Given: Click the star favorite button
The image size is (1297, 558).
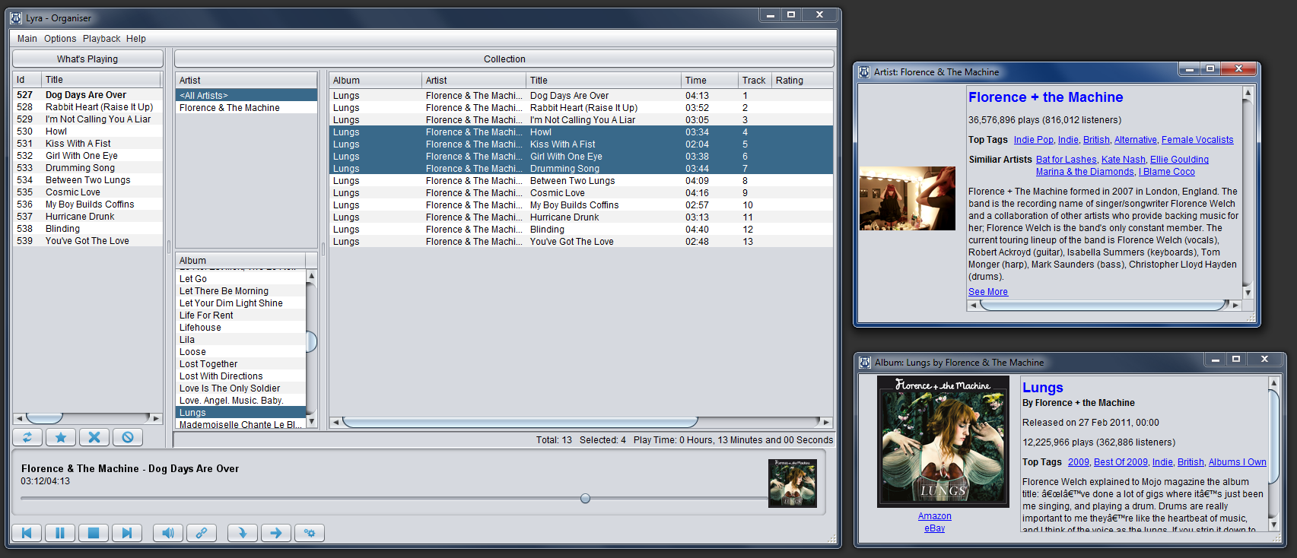Looking at the screenshot, I should [61, 437].
